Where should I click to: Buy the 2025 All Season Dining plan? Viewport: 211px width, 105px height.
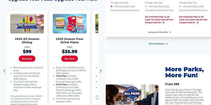point(27,59)
